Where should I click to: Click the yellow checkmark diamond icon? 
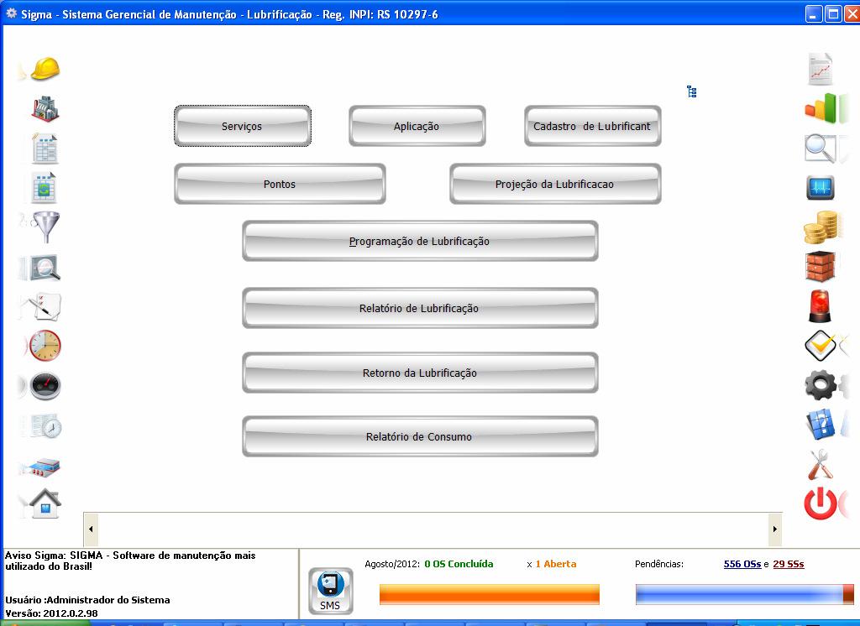[820, 346]
